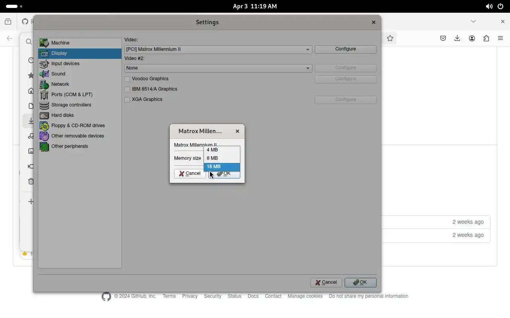Click the date and time in top bar
Viewport: 510px width, 318px height.
(x=255, y=6)
